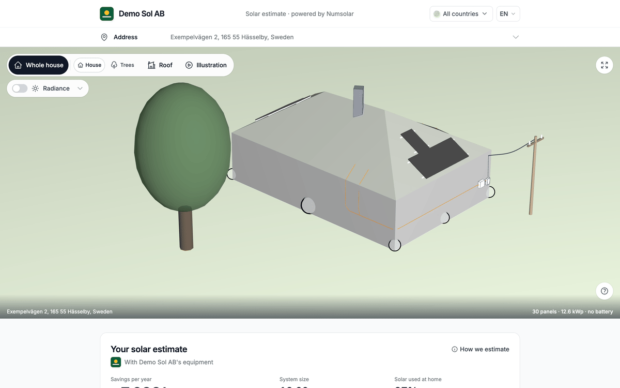The image size is (620, 388).
Task: Click the 'System size' label
Action: (294, 379)
